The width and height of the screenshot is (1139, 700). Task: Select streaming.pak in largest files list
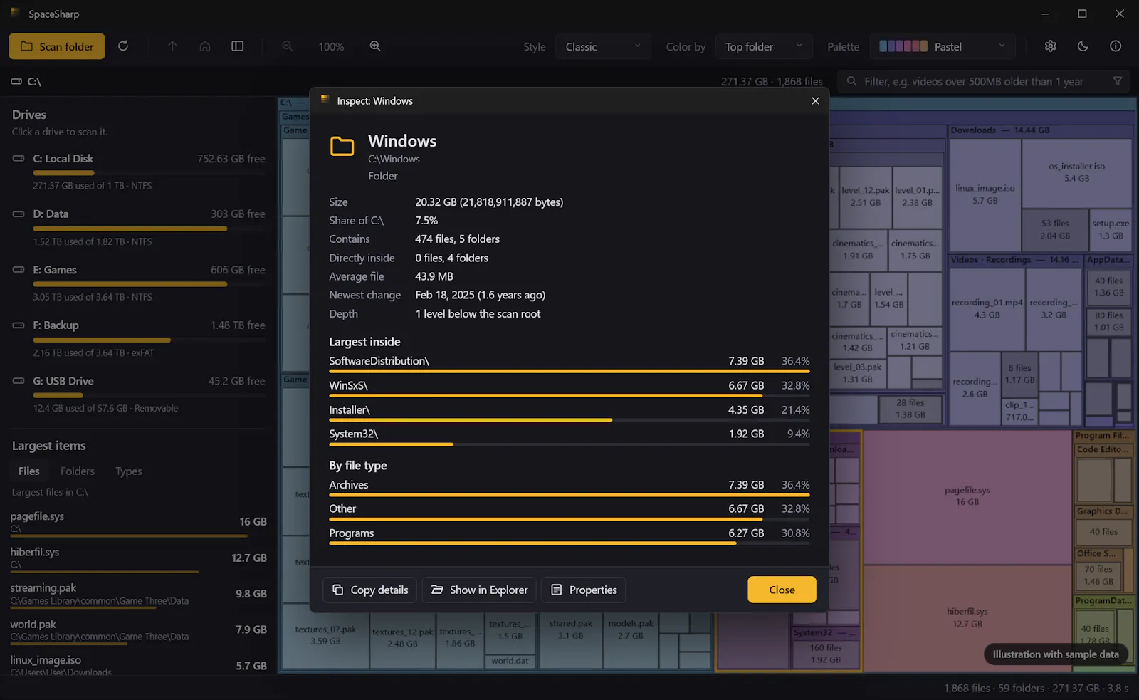pyautogui.click(x=138, y=594)
